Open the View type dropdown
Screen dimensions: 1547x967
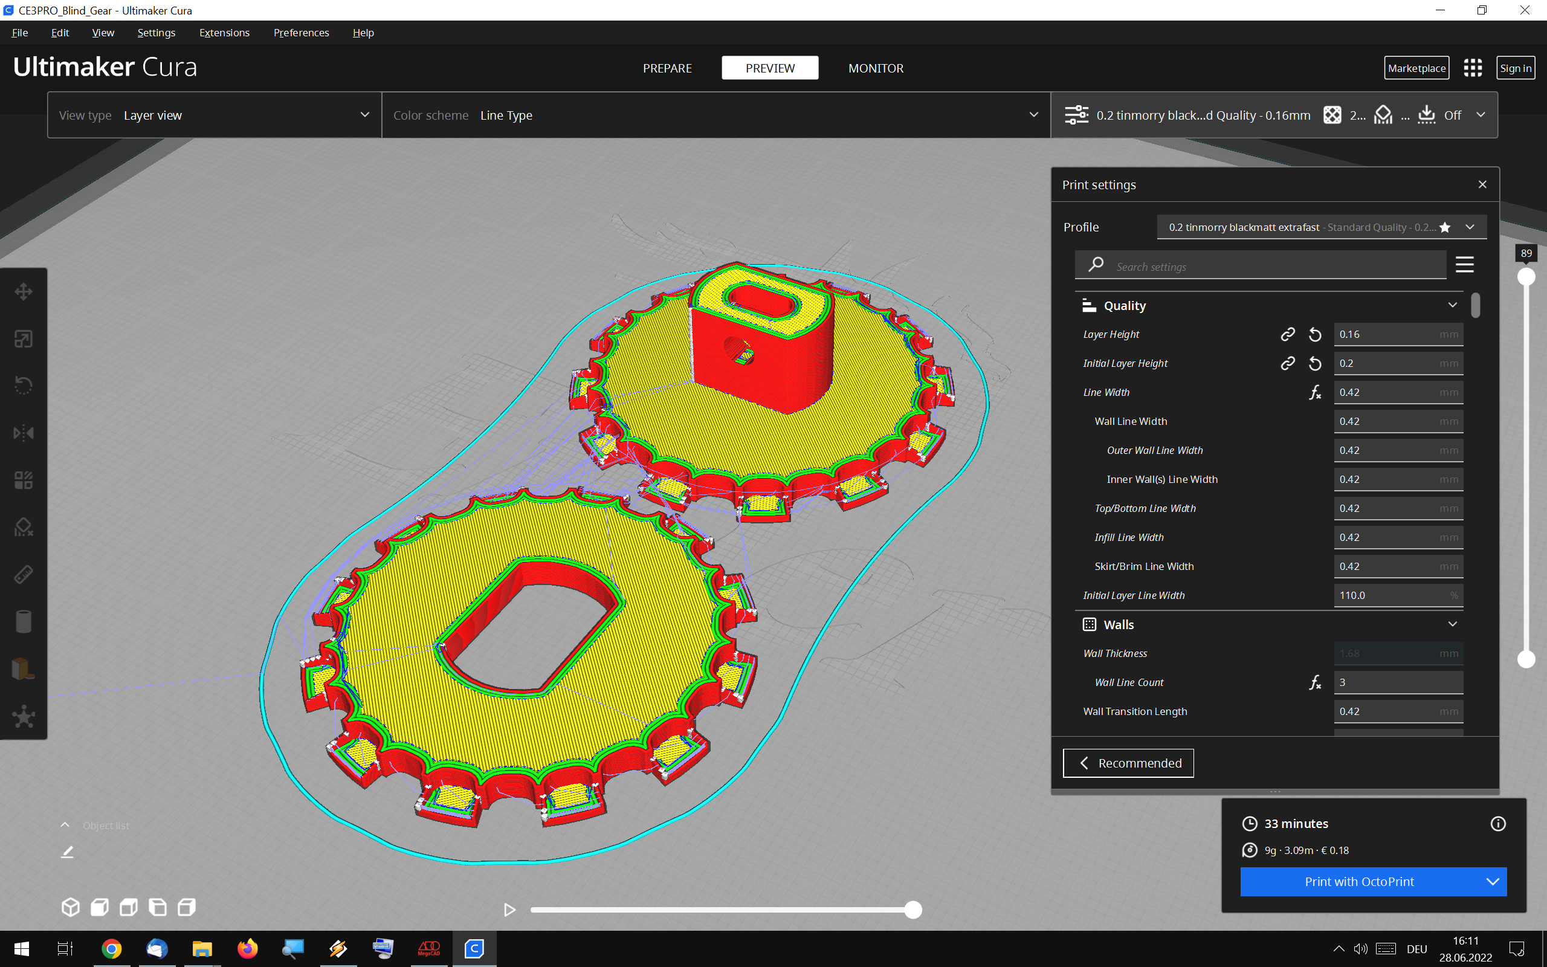[x=214, y=115]
